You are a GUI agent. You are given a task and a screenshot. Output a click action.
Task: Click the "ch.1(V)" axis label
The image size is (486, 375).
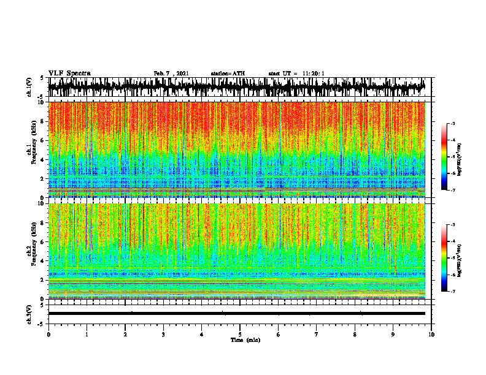(29, 87)
